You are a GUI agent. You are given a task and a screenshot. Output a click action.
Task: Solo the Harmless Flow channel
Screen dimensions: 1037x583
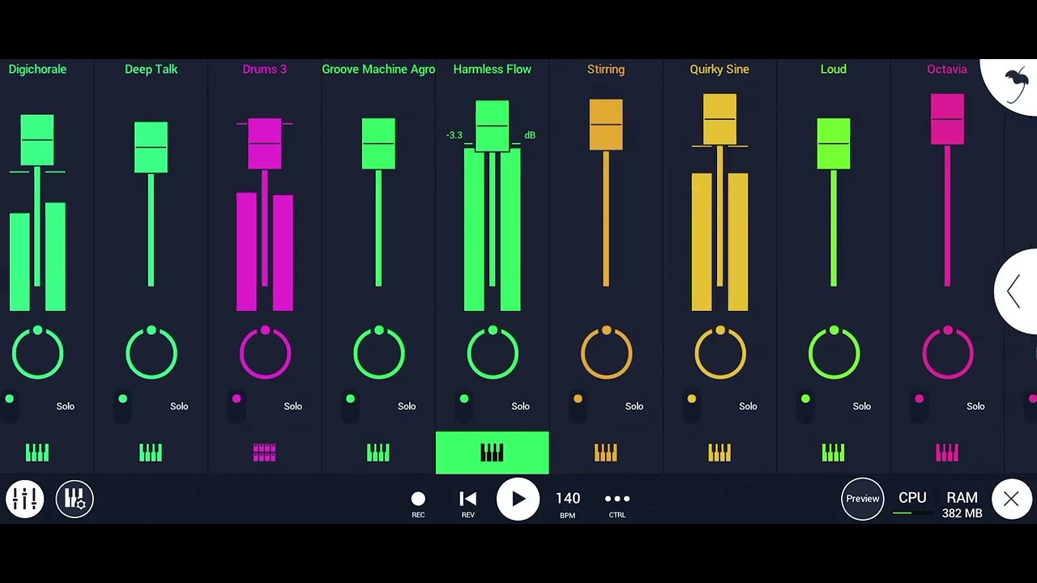pyautogui.click(x=520, y=406)
